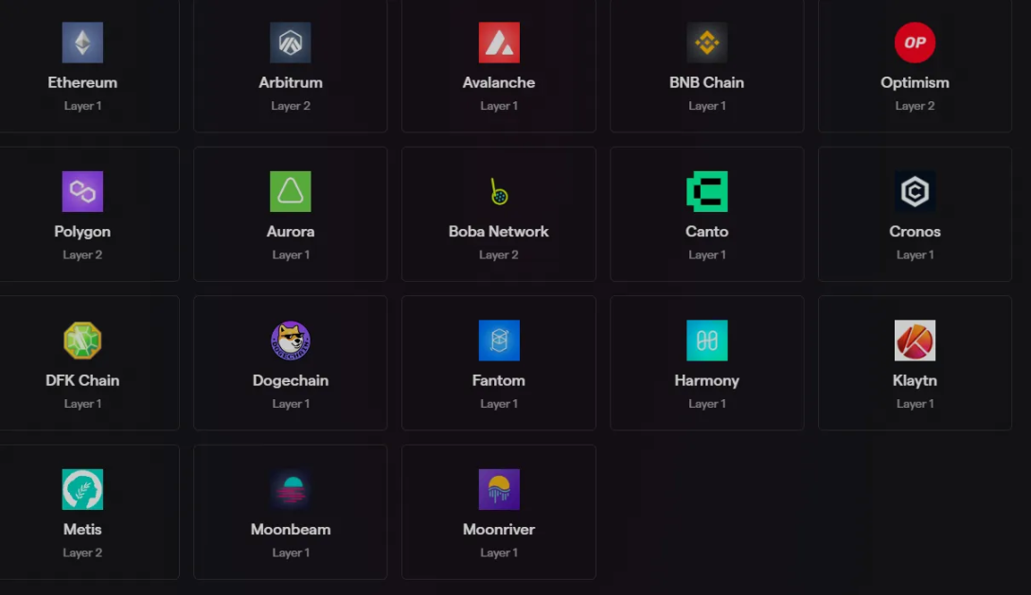Select the purple Polygon icon
Viewport: 1031px width, 595px height.
click(x=82, y=191)
